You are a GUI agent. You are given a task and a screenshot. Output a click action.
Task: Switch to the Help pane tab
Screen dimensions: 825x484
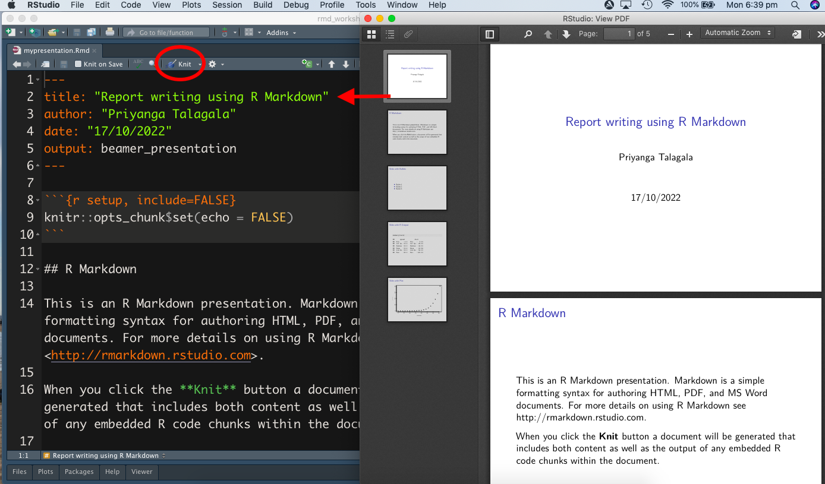click(112, 472)
